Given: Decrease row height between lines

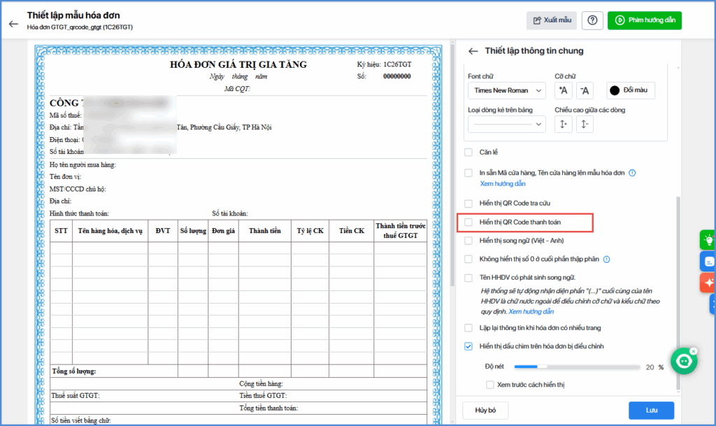Looking at the screenshot, I should (x=585, y=125).
